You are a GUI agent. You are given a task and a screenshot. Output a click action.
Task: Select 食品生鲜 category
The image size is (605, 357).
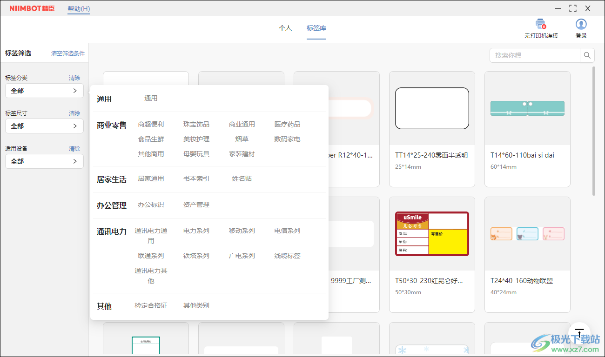[151, 139]
